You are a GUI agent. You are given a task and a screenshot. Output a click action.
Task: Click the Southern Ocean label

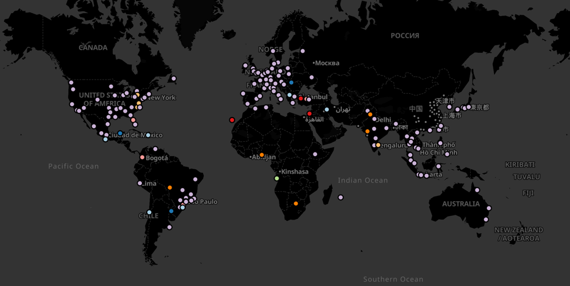pos(393,279)
